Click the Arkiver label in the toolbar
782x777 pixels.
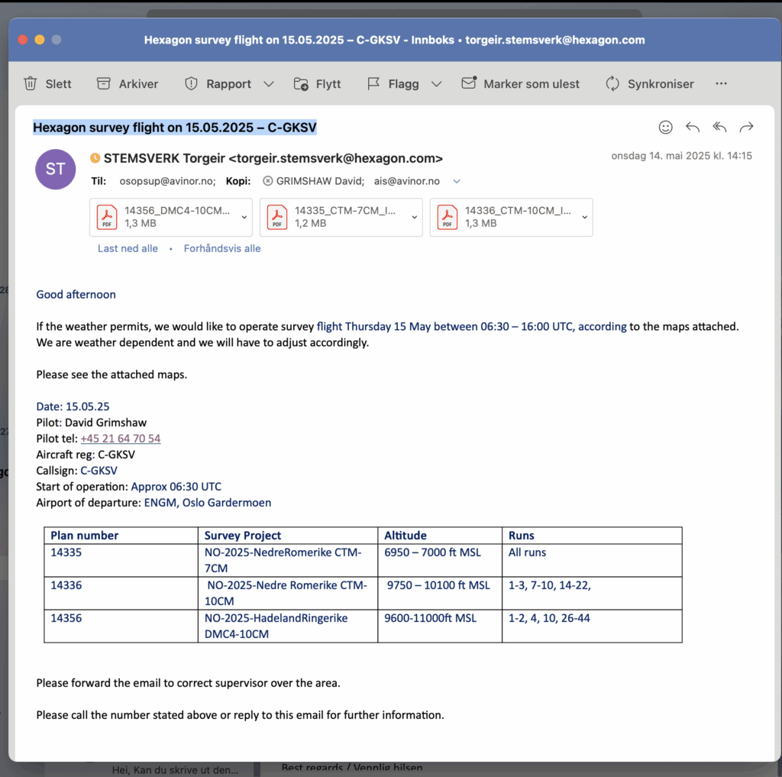(138, 84)
